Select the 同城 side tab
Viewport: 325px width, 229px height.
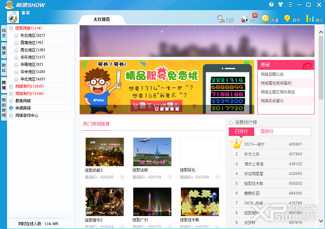4,85
